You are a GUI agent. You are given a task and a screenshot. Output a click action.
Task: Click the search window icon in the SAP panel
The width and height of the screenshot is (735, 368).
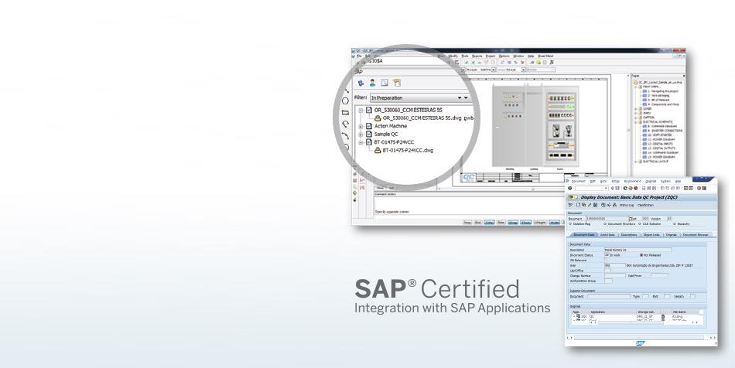pyautogui.click(x=385, y=83)
